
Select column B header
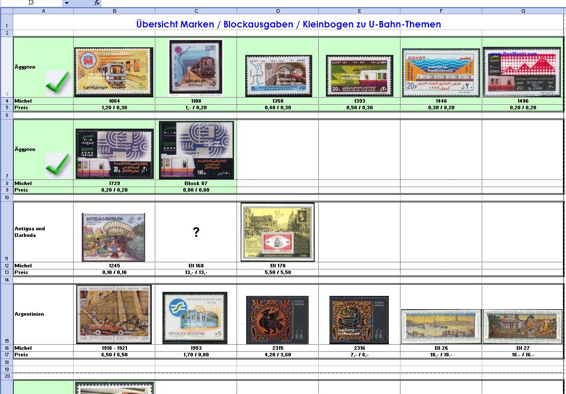[x=114, y=11]
